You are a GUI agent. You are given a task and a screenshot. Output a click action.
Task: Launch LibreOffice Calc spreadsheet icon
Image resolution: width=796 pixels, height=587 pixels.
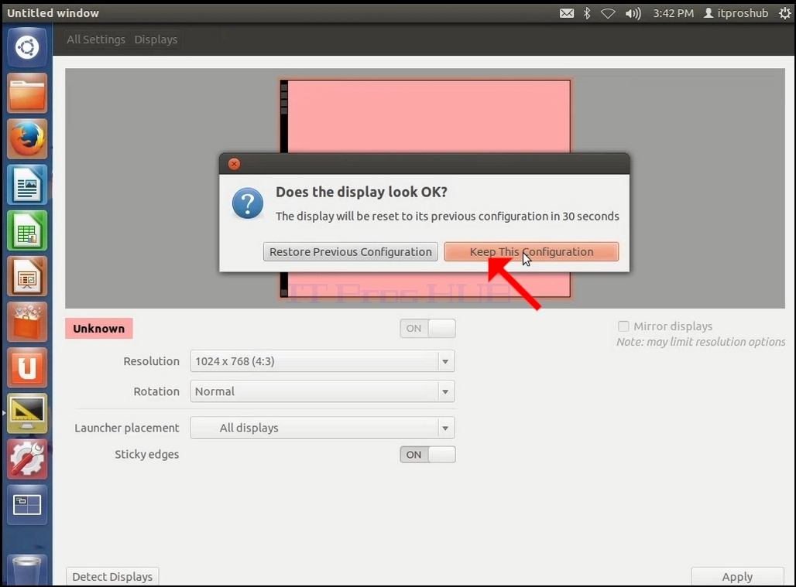[27, 230]
